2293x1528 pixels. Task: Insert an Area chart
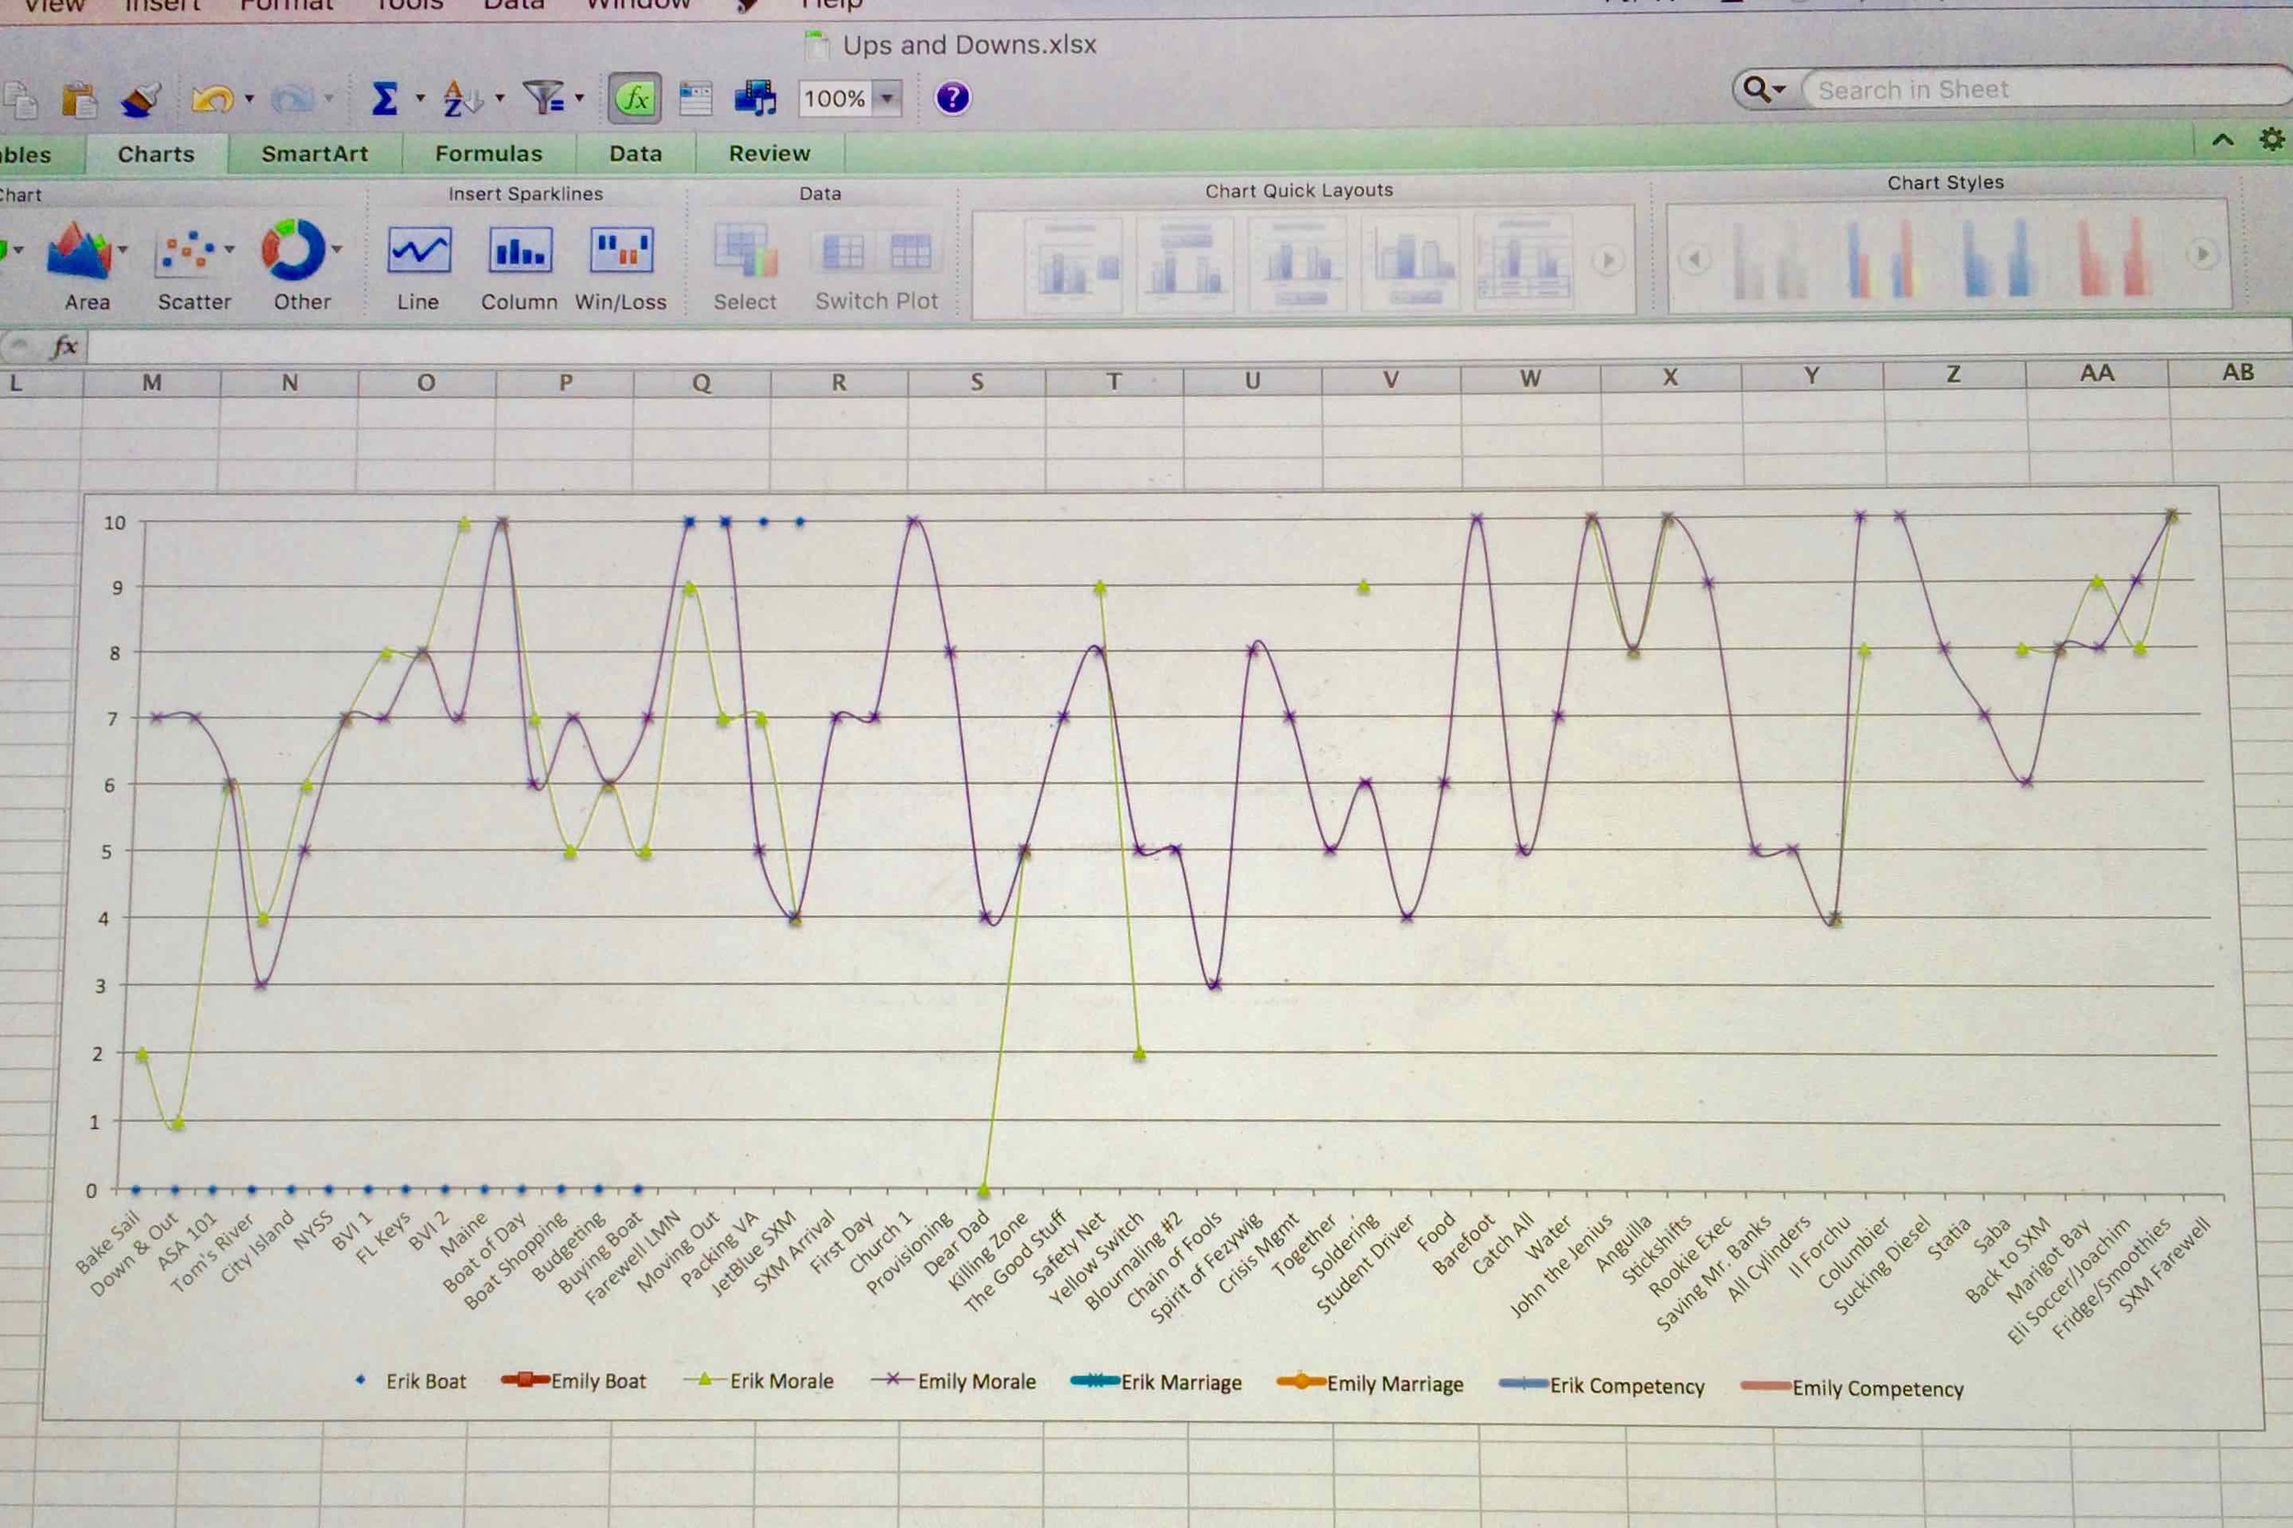click(x=80, y=249)
